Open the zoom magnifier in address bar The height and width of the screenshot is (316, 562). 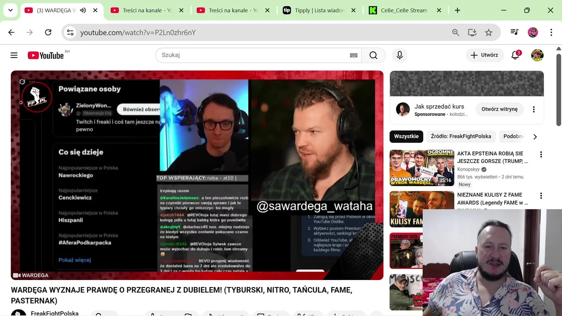coord(456,32)
